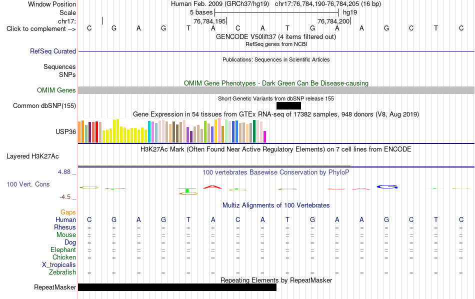475x299 pixels.
Task: Click the Human alignment row label
Action: tap(65, 220)
